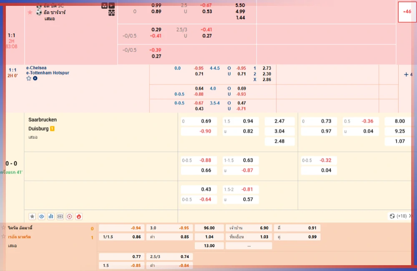Image resolution: width=417 pixels, height=271 pixels.
Task: Click the red flame hot icon
Action: tap(79, 216)
